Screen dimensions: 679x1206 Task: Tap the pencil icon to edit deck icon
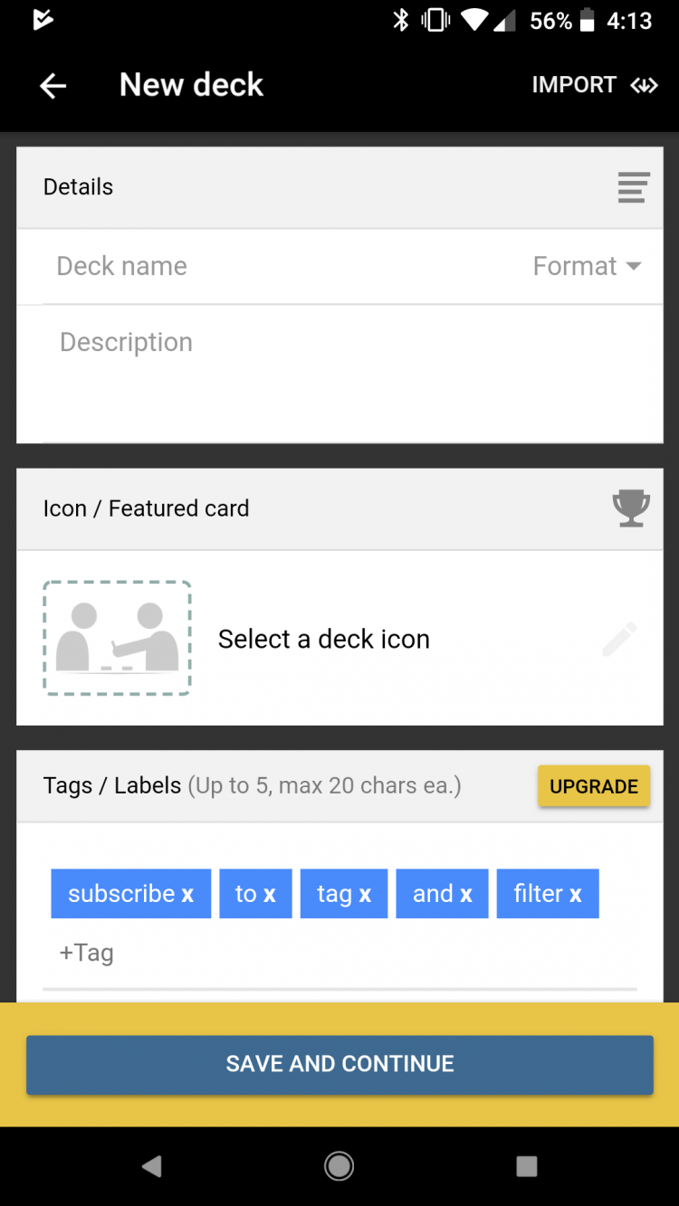tap(619, 639)
